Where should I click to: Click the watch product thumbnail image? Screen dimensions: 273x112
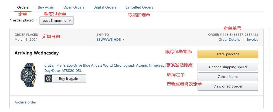tap(28, 75)
